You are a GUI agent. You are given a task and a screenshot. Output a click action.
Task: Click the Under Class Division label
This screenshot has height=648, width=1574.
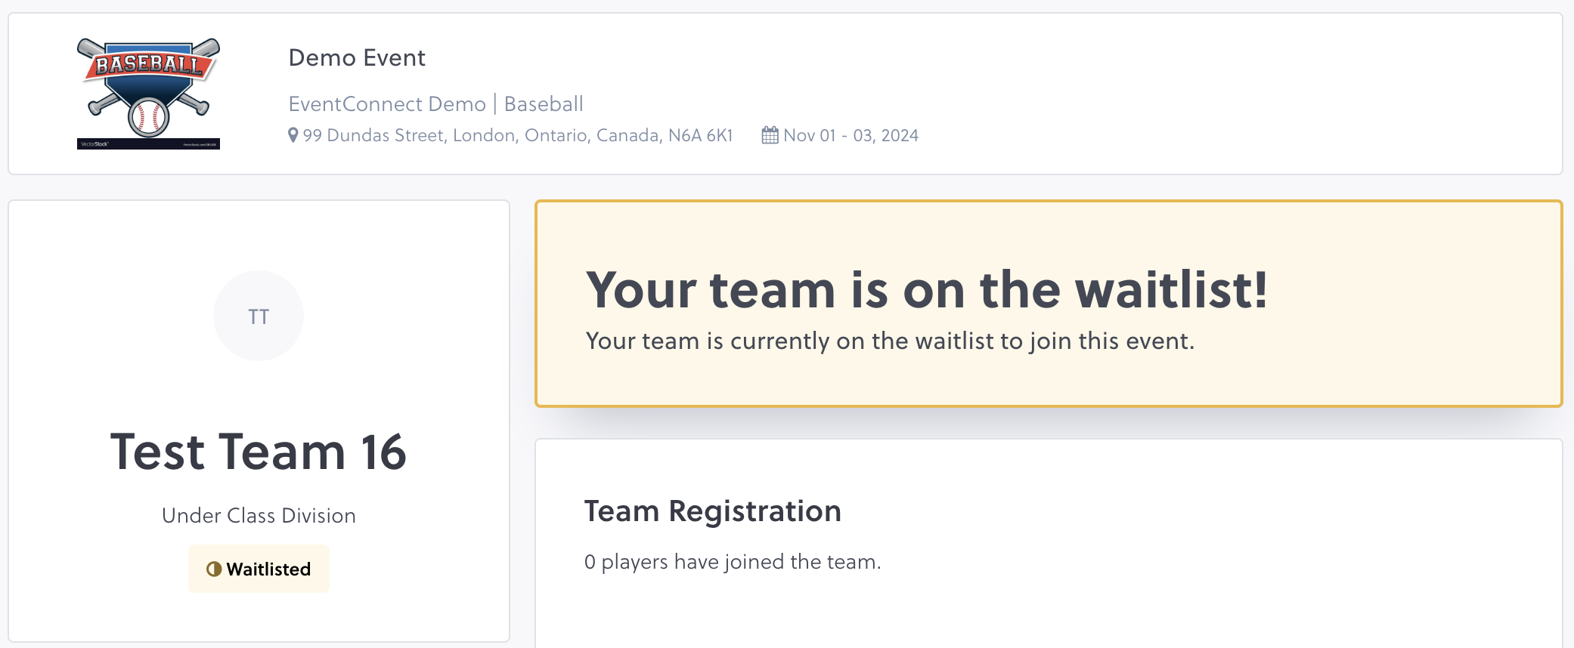259,516
